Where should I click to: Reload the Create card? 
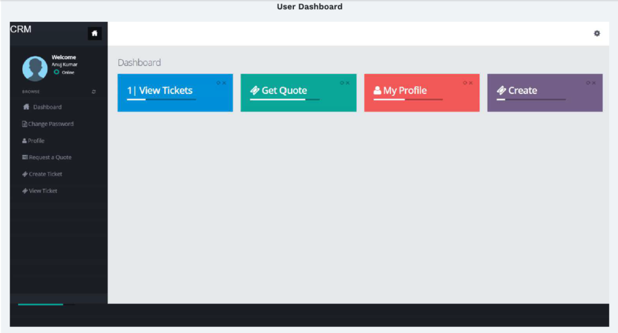click(x=588, y=83)
